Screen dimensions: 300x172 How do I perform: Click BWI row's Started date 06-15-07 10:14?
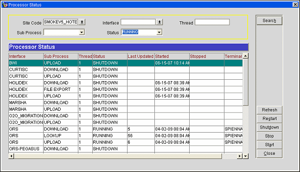[172, 63]
